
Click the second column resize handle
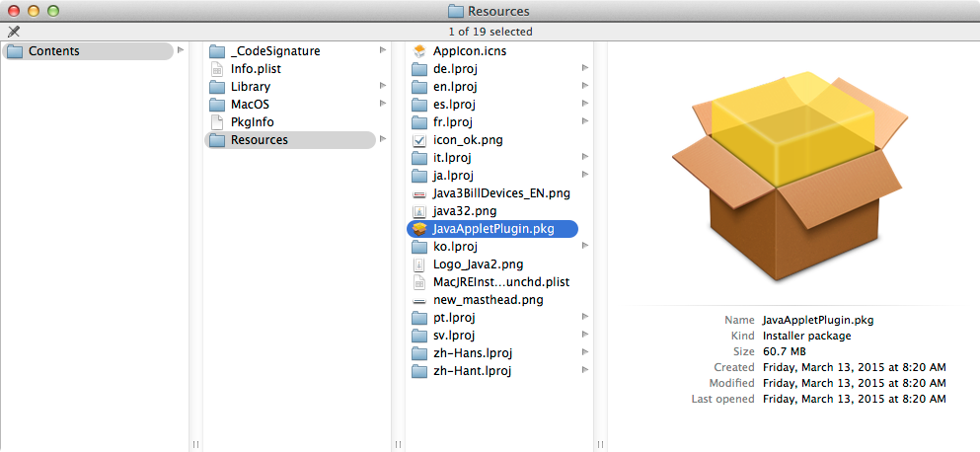[398, 444]
